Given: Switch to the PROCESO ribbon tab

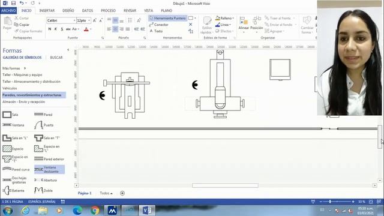Looking at the screenshot, I should (108, 11).
